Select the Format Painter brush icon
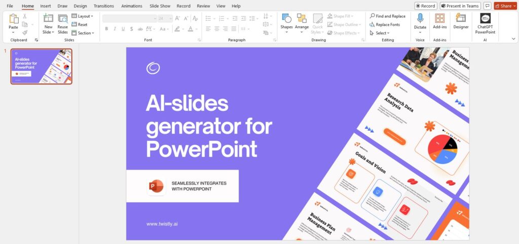 25,32
